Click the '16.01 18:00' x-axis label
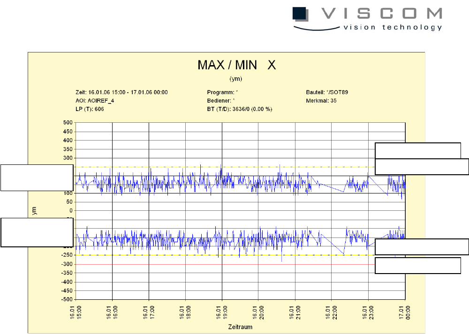 [185, 312]
